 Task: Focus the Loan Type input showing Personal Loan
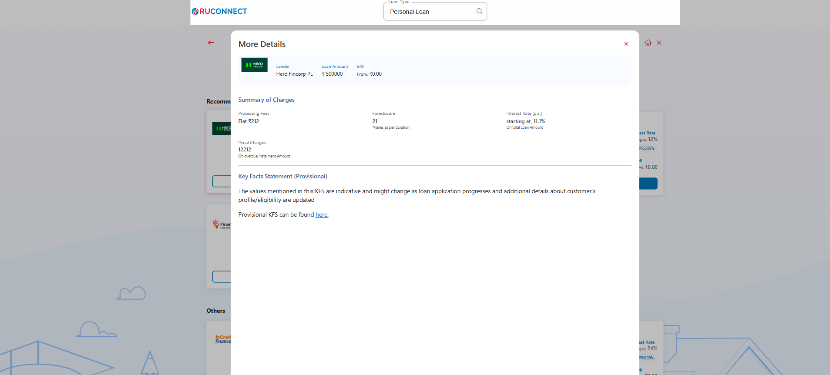pyautogui.click(x=429, y=12)
